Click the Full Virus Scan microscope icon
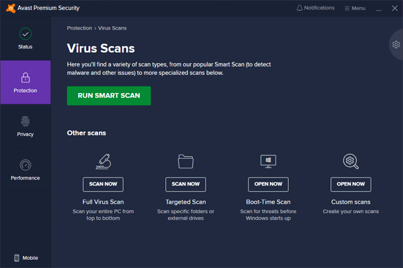The width and height of the screenshot is (403, 268). [x=103, y=161]
